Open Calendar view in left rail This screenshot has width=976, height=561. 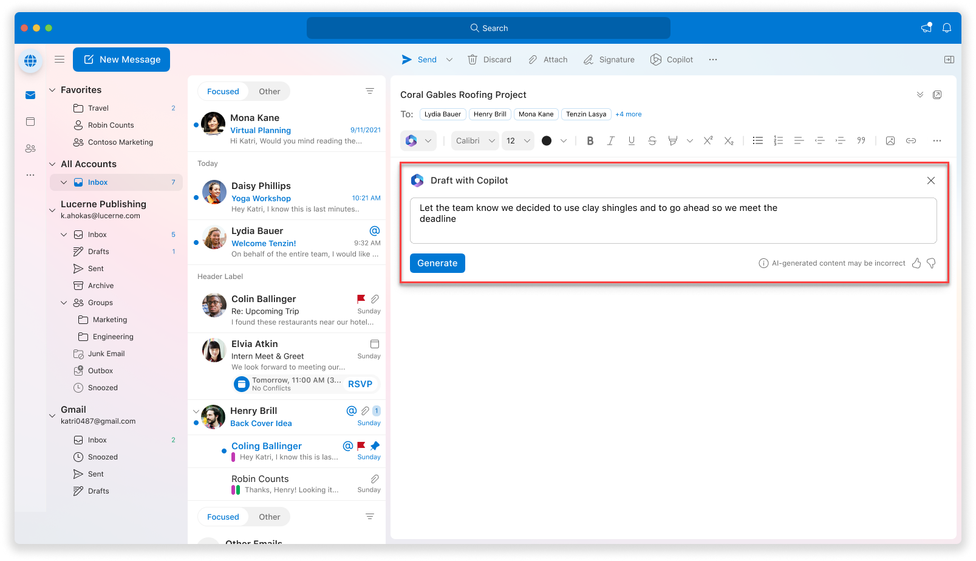coord(30,122)
